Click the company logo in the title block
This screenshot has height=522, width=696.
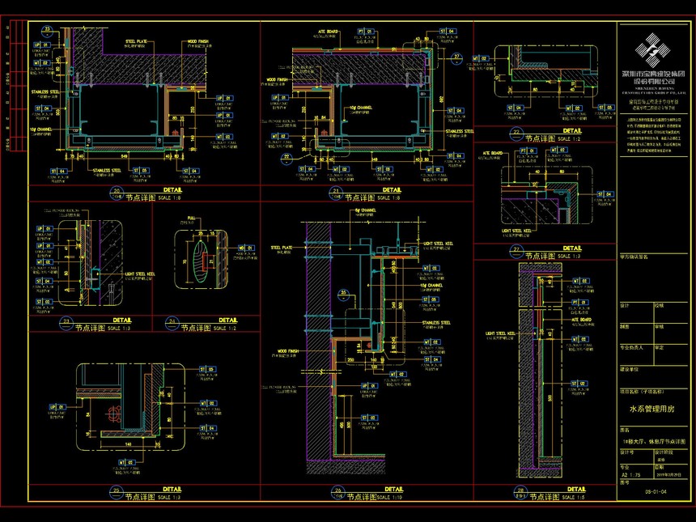click(652, 50)
